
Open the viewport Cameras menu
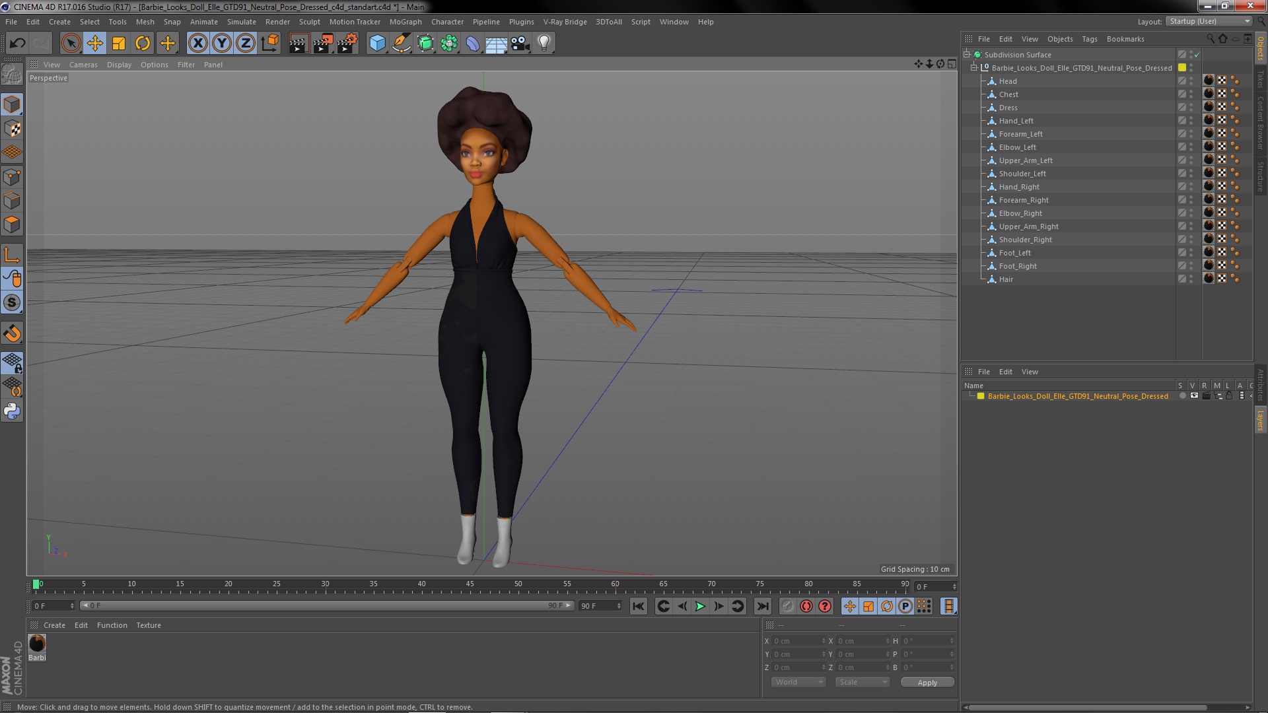tap(83, 65)
